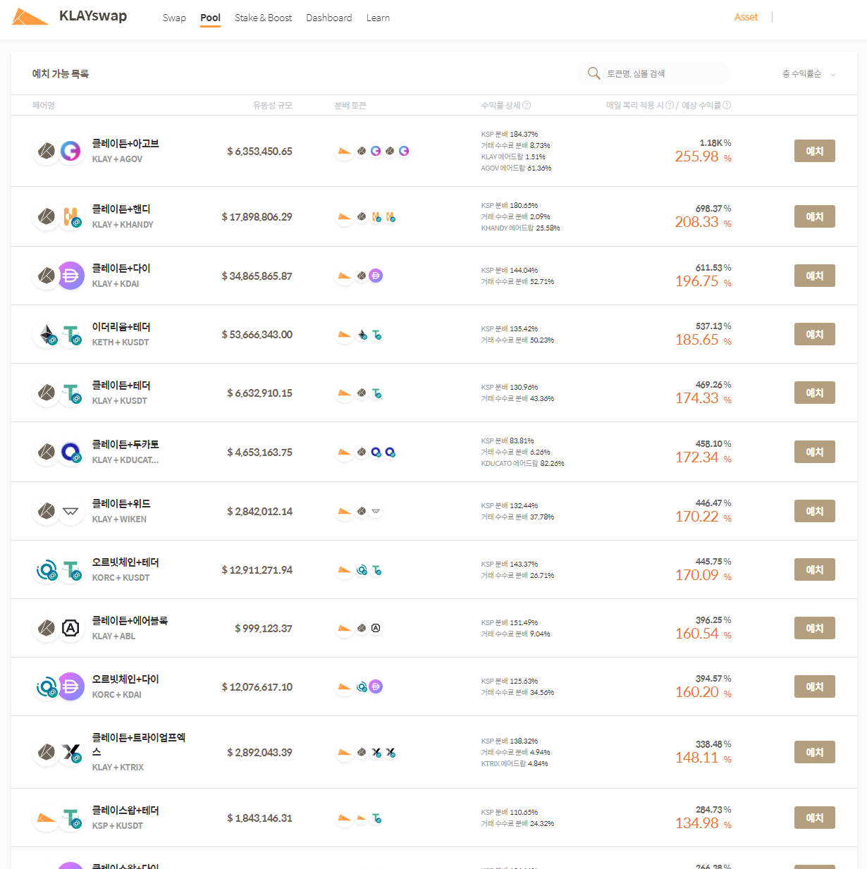Open the Dashboard menu item
867x869 pixels.
[x=329, y=18]
